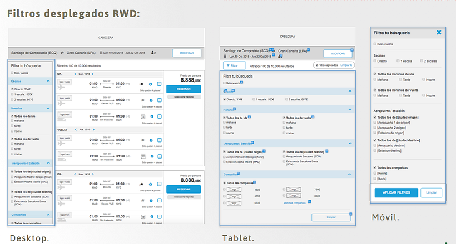Toggle Todas las compañías in the tablet panel
456x244 pixels.
[x=224, y=183]
